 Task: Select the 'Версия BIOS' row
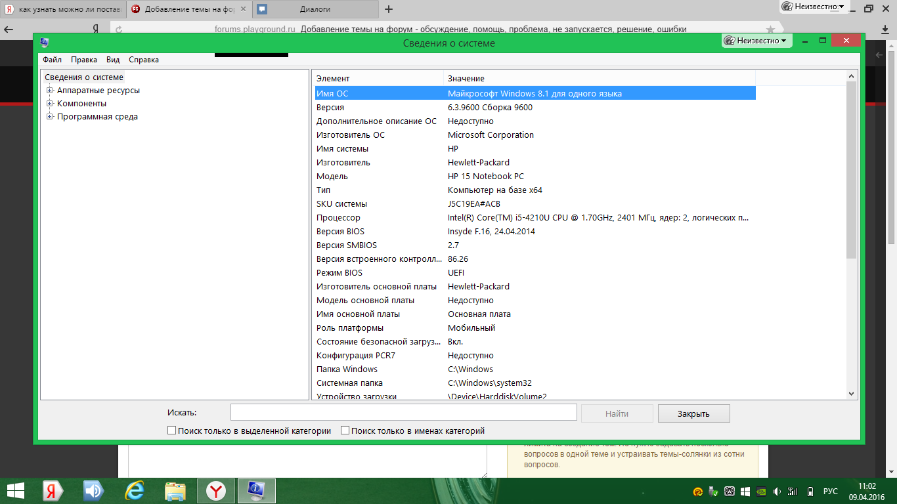535,231
